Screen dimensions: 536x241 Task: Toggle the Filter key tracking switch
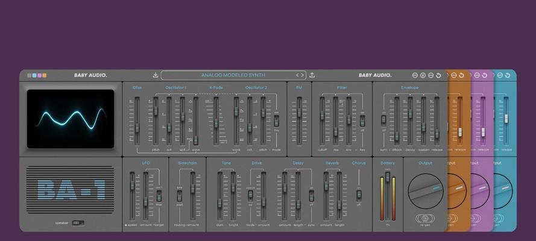tap(362, 121)
